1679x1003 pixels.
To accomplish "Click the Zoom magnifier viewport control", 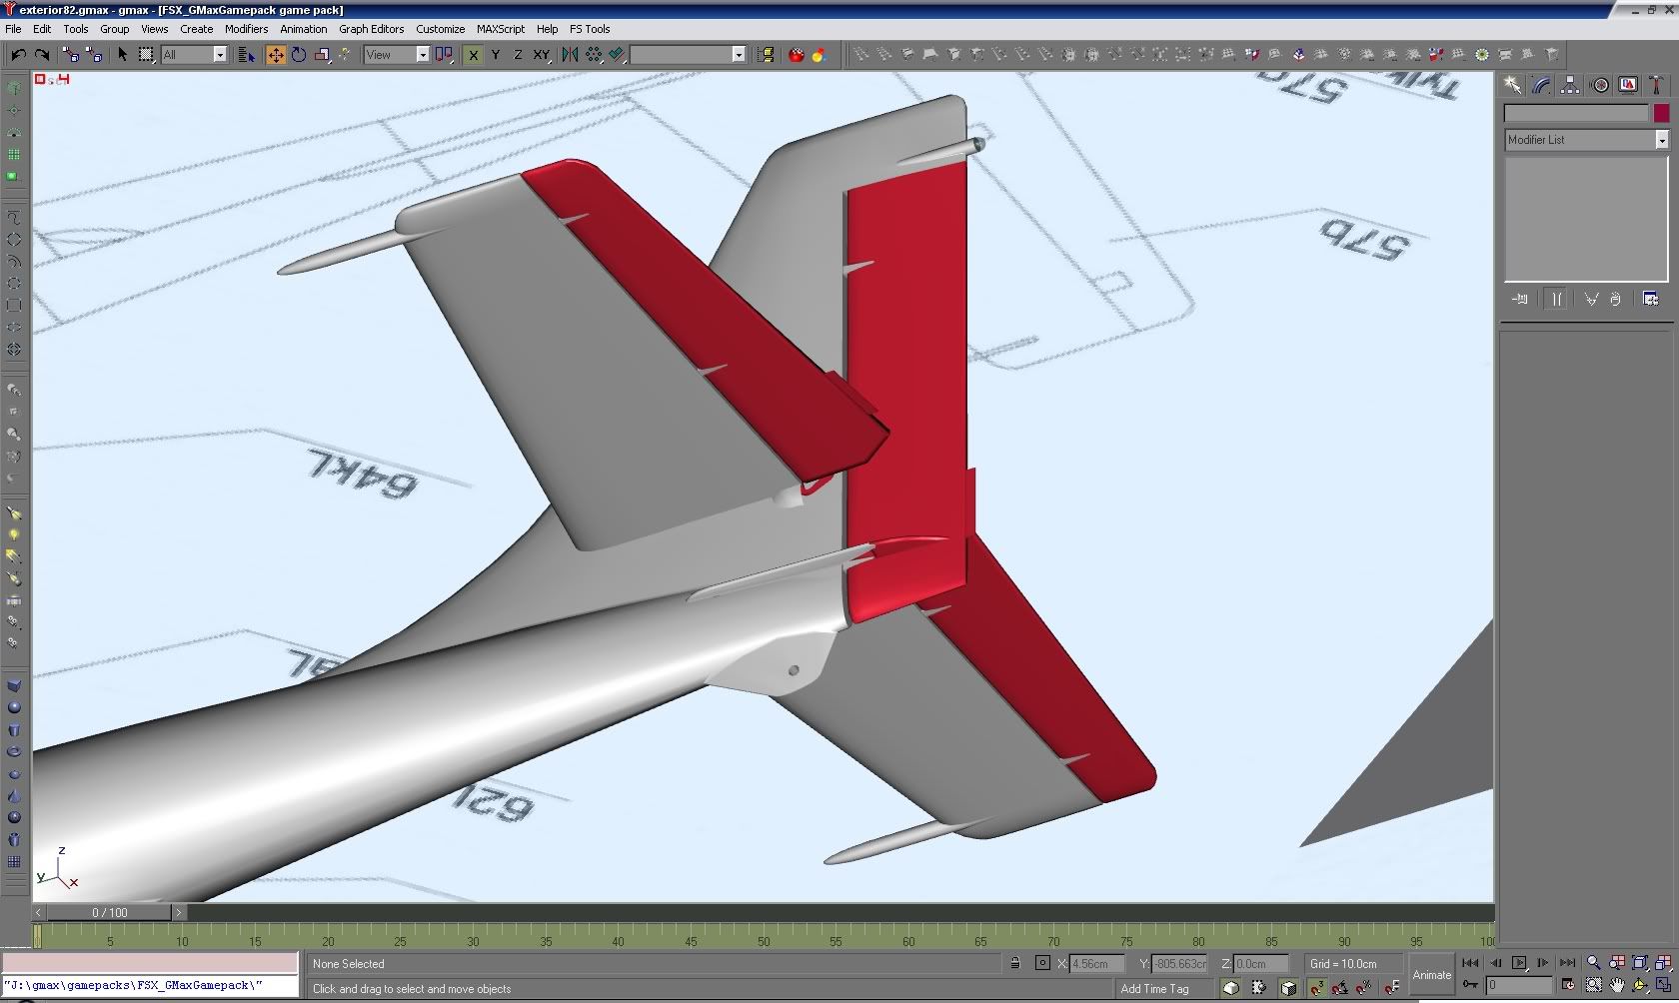I will (1593, 963).
